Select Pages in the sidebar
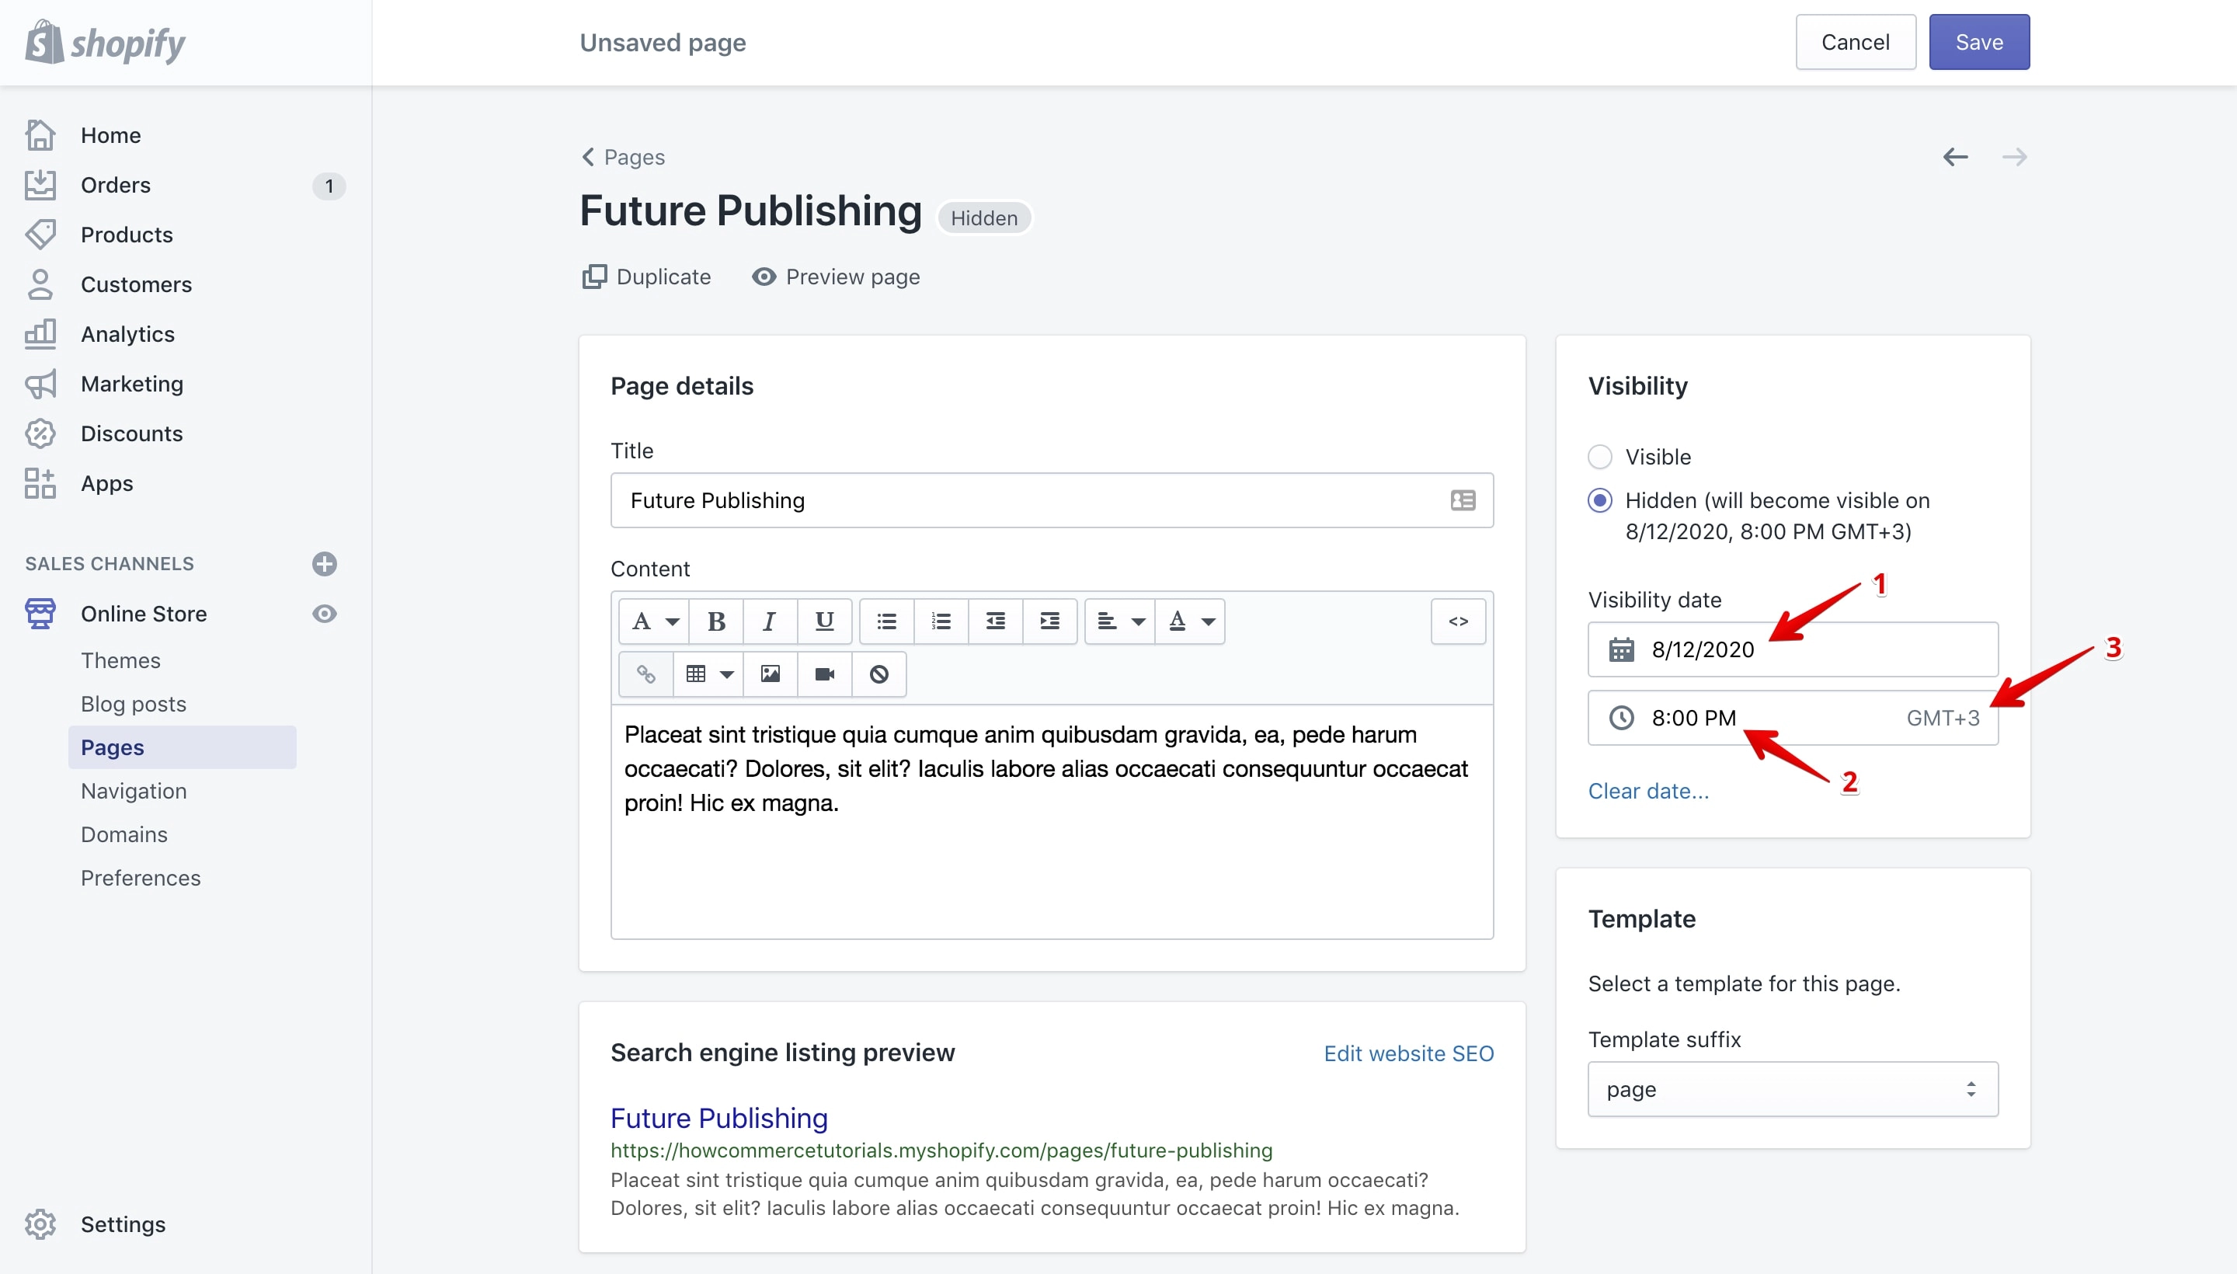The width and height of the screenshot is (2237, 1274). tap(182, 747)
